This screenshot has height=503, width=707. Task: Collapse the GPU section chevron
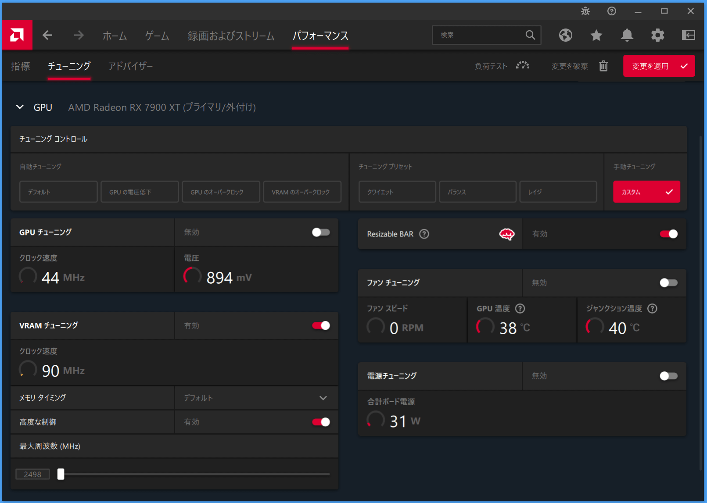(20, 107)
